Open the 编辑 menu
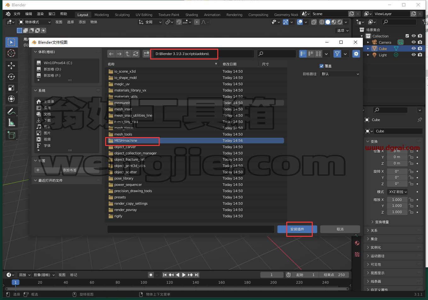Viewport: 428px width, 300px height. pos(29,14)
